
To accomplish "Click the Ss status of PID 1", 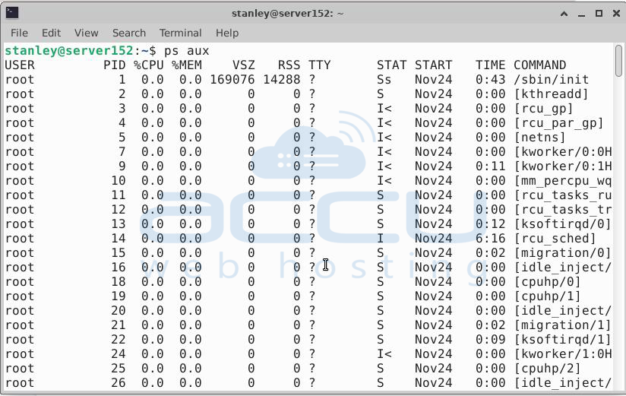I will [x=384, y=80].
